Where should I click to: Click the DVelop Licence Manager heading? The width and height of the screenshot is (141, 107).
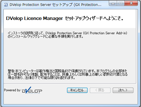click(x=34, y=18)
